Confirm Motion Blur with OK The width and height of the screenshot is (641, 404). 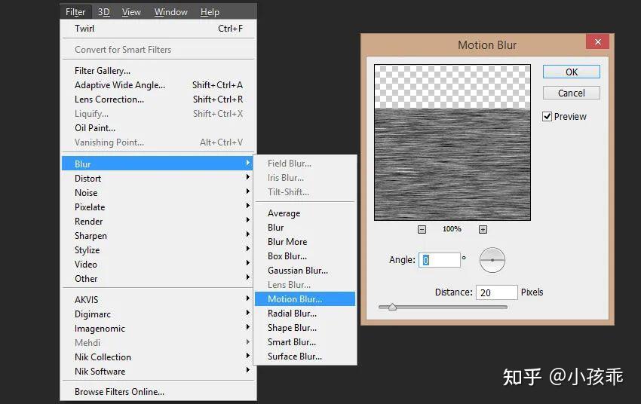(572, 72)
